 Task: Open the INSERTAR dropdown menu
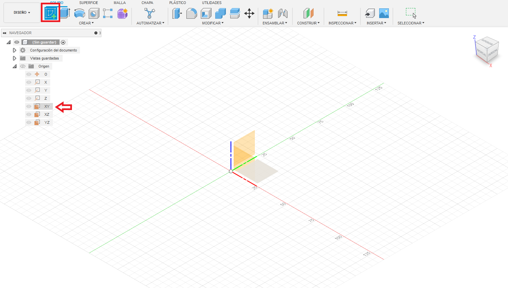[x=376, y=23]
